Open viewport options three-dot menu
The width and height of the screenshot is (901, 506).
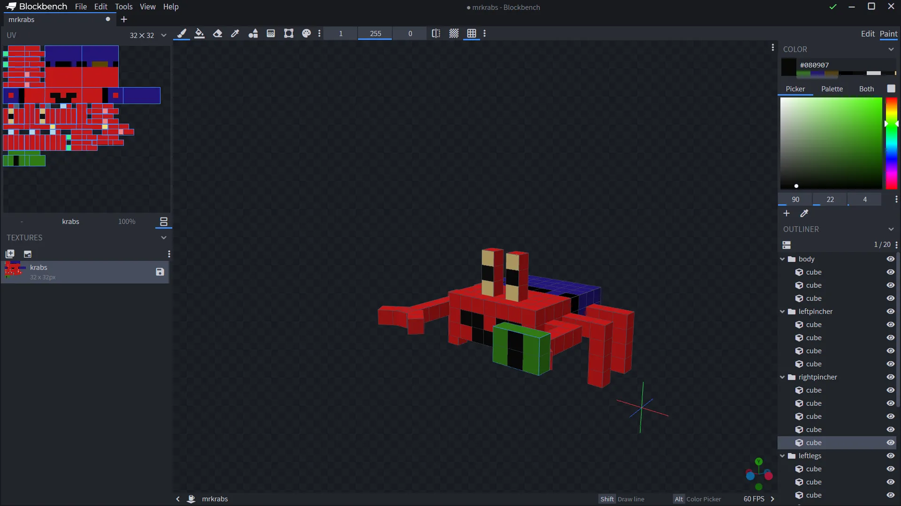[x=773, y=47]
